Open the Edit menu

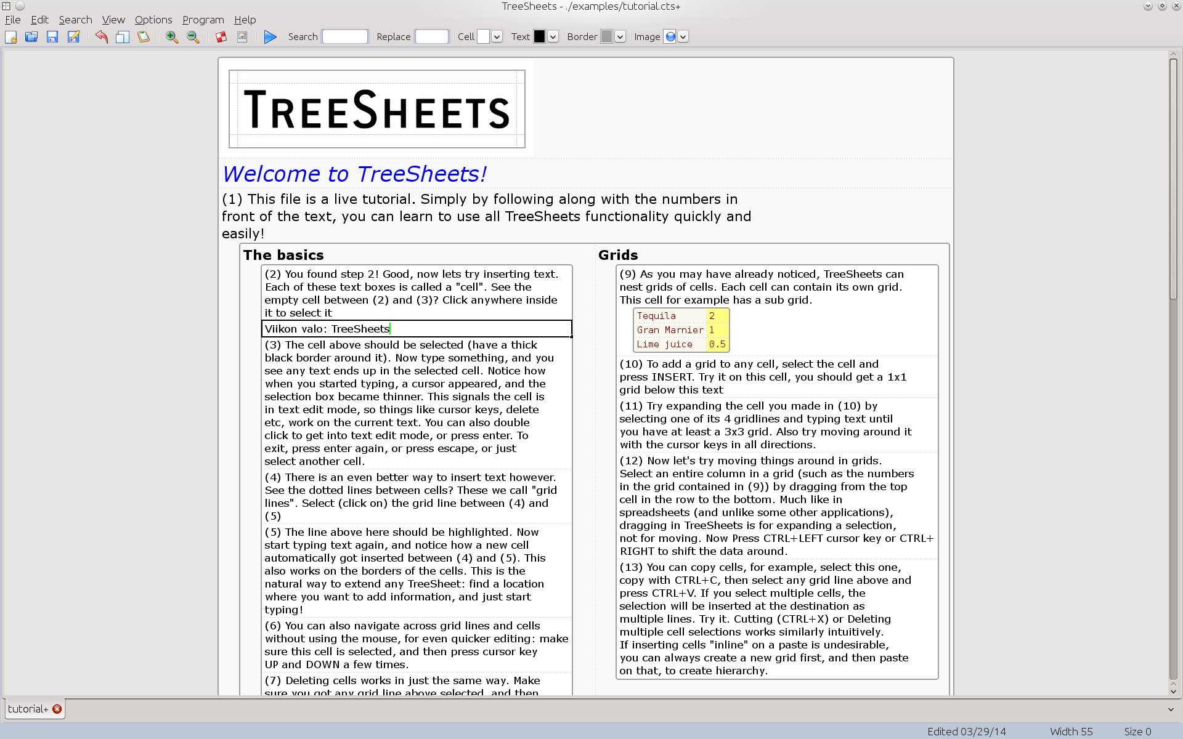click(39, 20)
